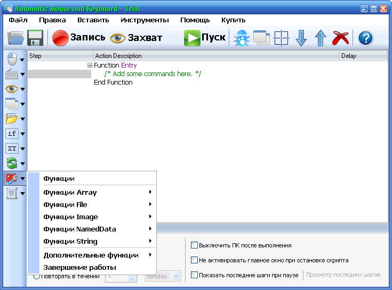
Task: Click Просмотр последних шагов link
Action: click(x=343, y=275)
